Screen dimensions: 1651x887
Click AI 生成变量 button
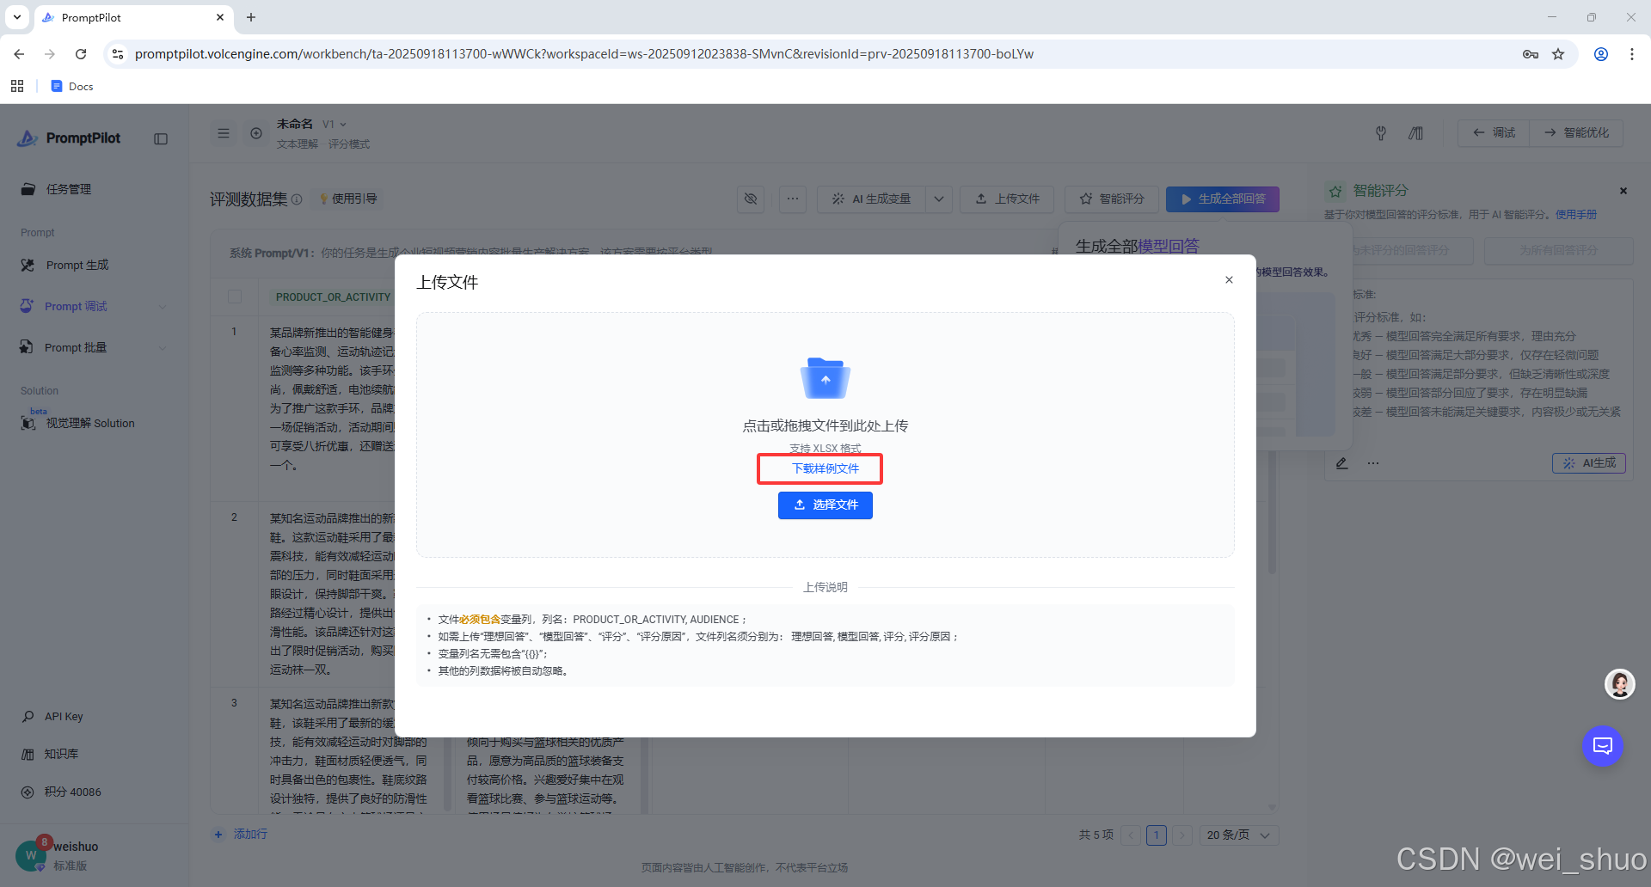pyautogui.click(x=872, y=199)
